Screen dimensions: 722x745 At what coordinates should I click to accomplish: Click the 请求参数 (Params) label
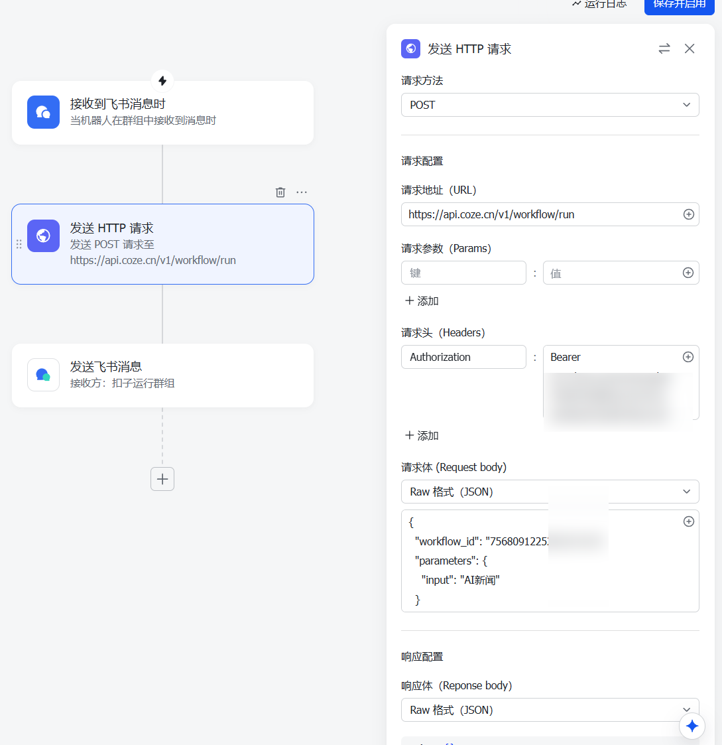tap(446, 249)
